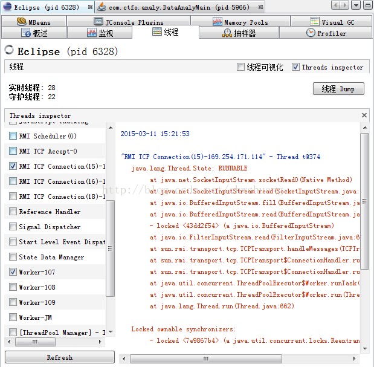
Task: Open the 监视 tab
Action: 100,33
